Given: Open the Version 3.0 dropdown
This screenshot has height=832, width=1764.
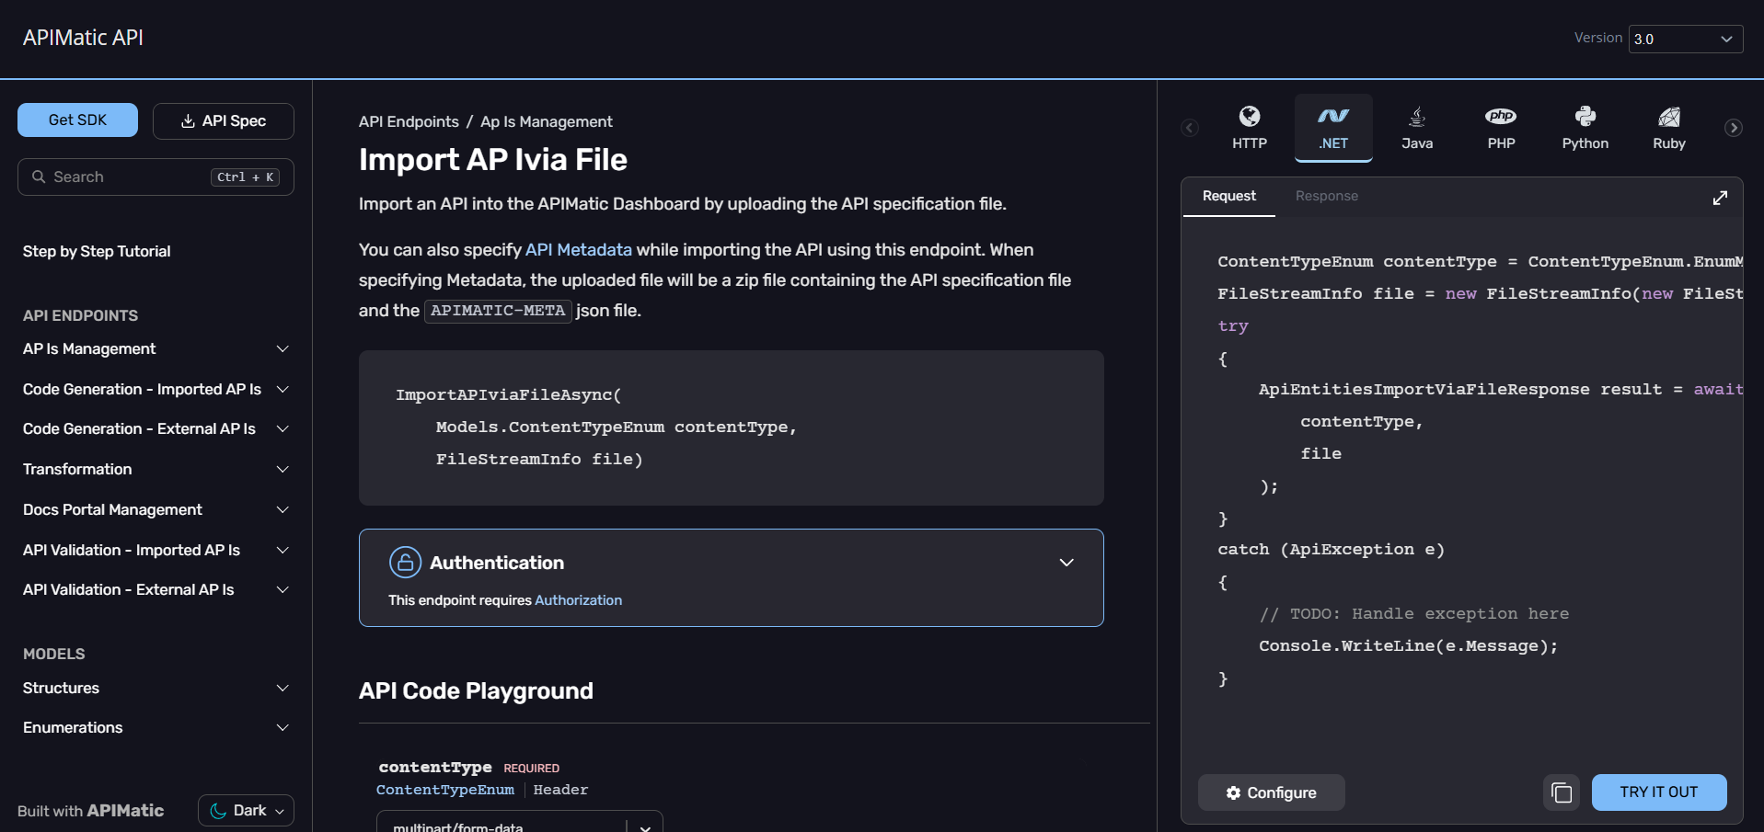Looking at the screenshot, I should (1685, 39).
